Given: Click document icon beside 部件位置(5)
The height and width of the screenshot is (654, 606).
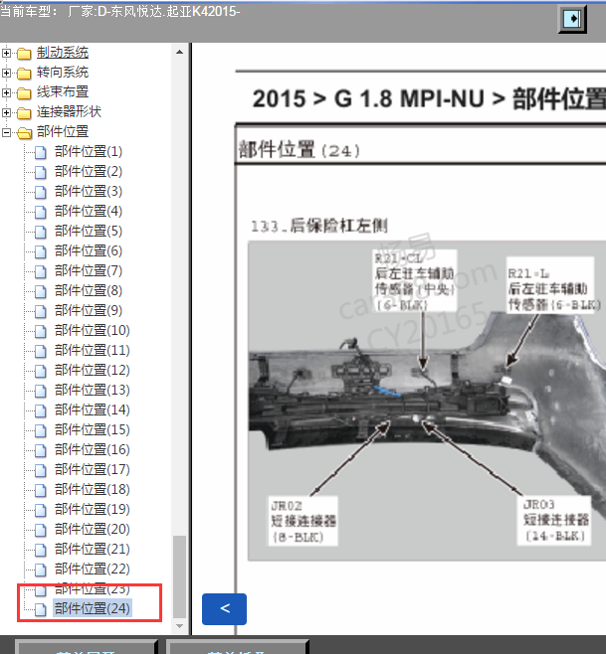Looking at the screenshot, I should point(41,233).
